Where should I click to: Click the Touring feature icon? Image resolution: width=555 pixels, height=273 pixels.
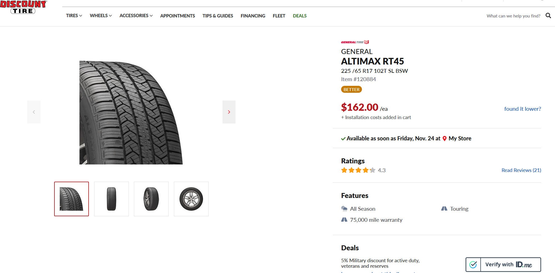(x=444, y=208)
